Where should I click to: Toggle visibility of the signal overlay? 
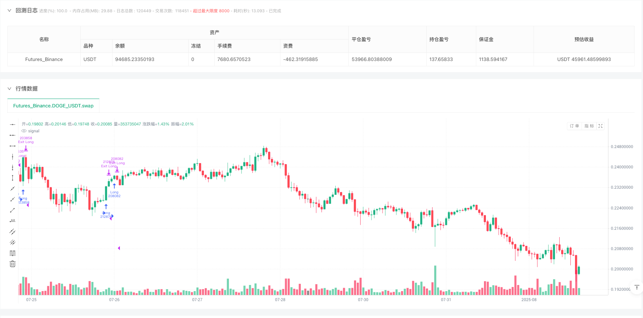tap(24, 131)
